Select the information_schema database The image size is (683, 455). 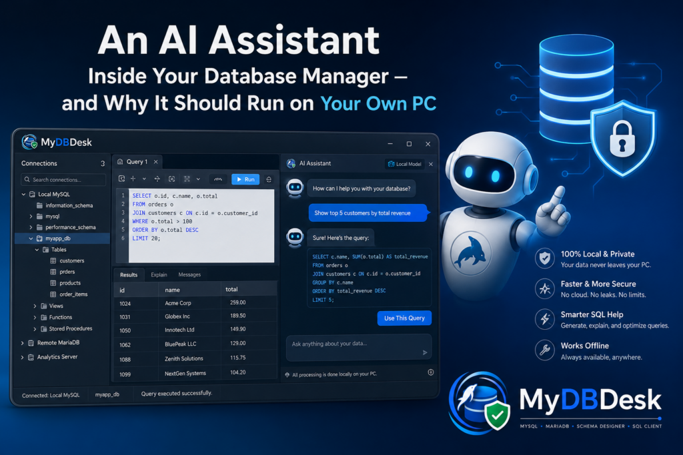point(69,205)
